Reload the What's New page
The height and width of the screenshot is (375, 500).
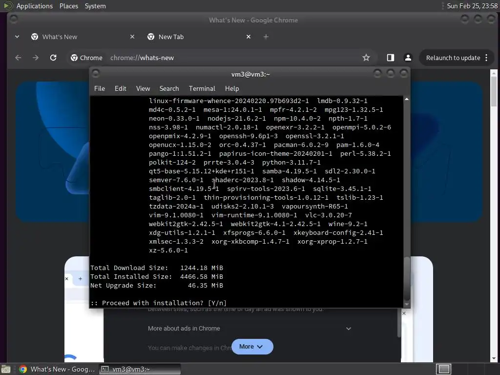[x=53, y=58]
